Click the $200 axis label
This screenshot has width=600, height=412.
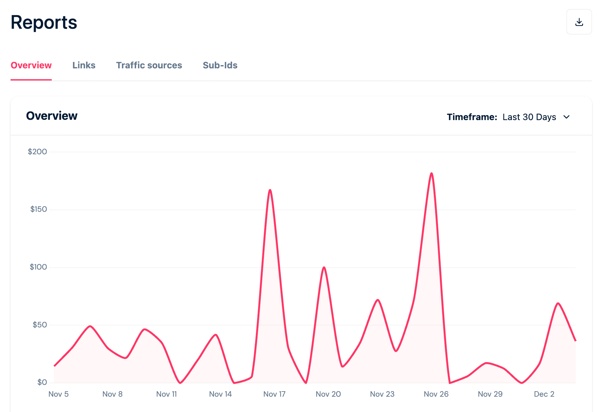37,152
